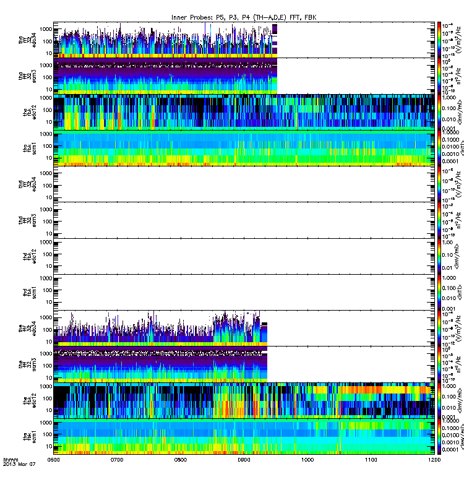Screen dimensions: 464x495
Task: Click the '0600' time axis label
Action: pos(53,460)
